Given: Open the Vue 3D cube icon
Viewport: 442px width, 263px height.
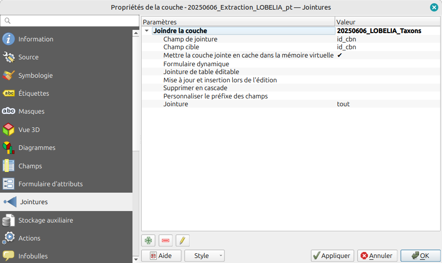Looking at the screenshot, I should (x=9, y=130).
